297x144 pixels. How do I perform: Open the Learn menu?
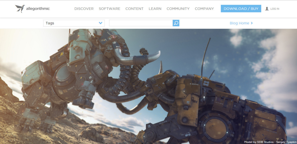[x=155, y=9]
